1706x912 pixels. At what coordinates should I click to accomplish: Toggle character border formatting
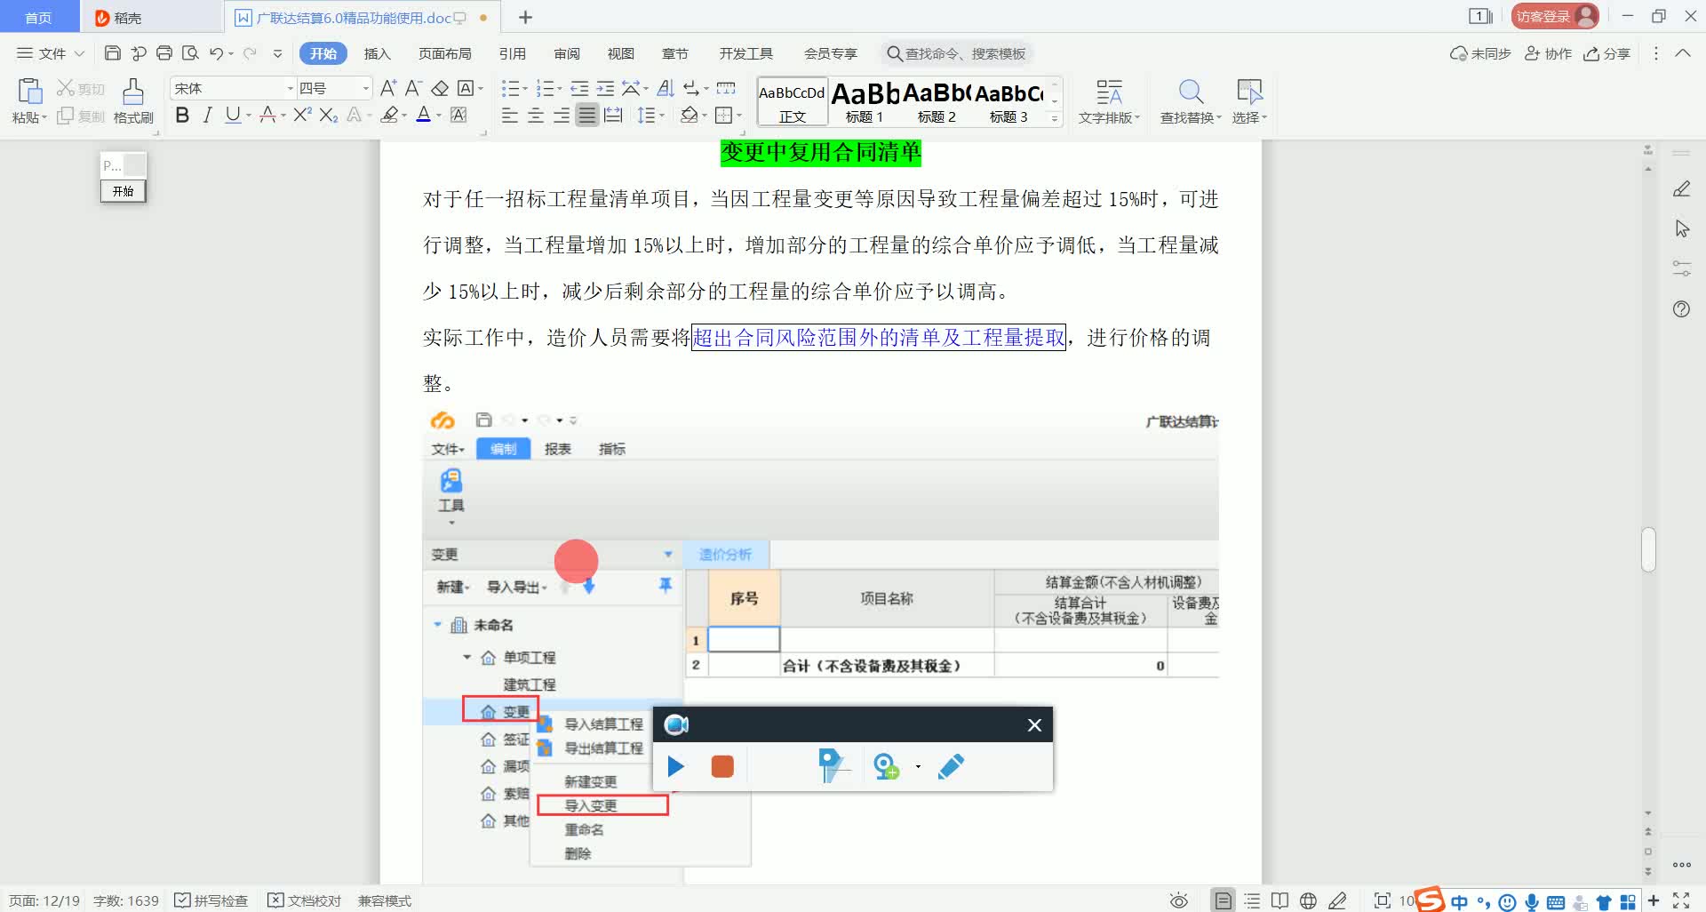coord(466,88)
